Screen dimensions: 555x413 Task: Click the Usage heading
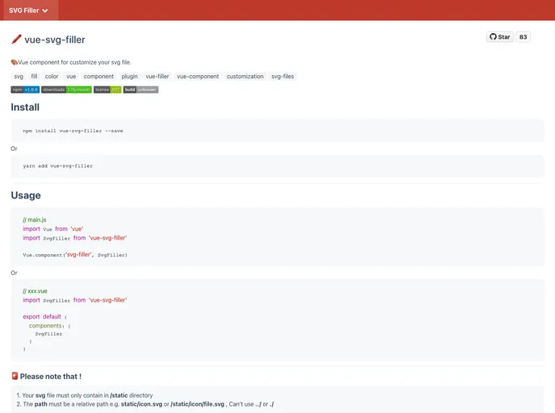point(26,195)
